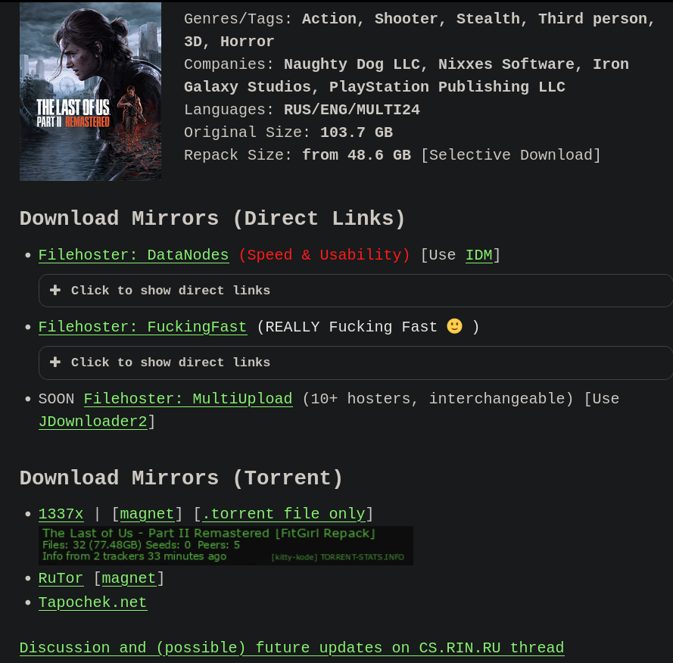
Task: Click the magnet link next to RuTor
Action: 129,578
